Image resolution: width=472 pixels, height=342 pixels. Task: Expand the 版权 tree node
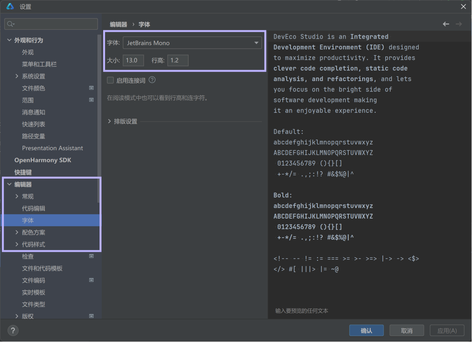point(17,316)
